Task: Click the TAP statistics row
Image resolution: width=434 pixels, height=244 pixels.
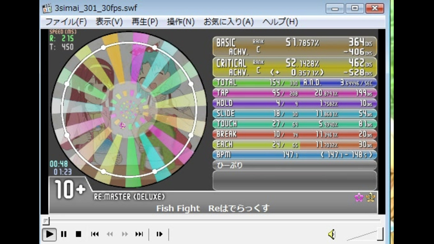Action: 295,93
